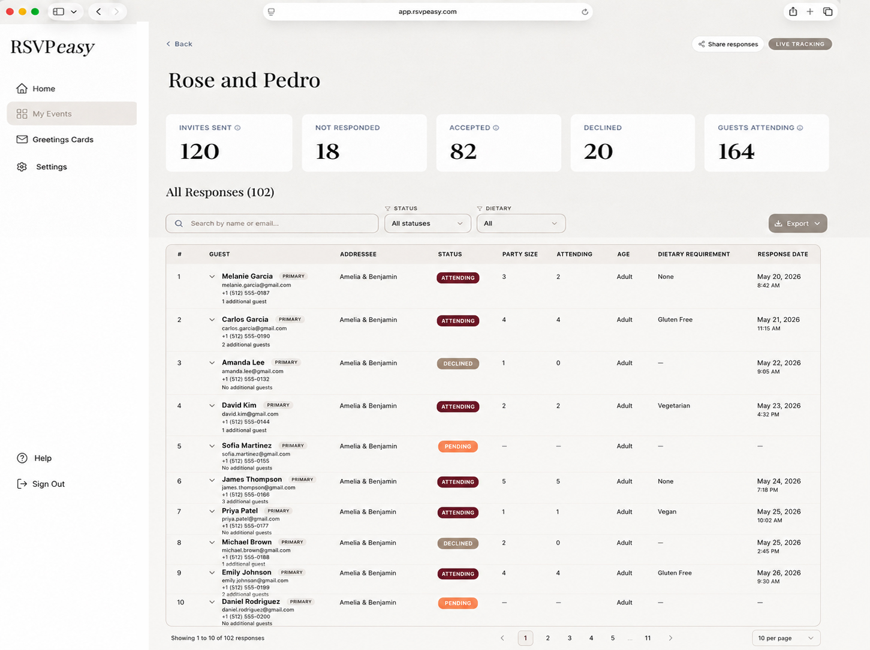Click the RSVPeasy logo

point(53,47)
